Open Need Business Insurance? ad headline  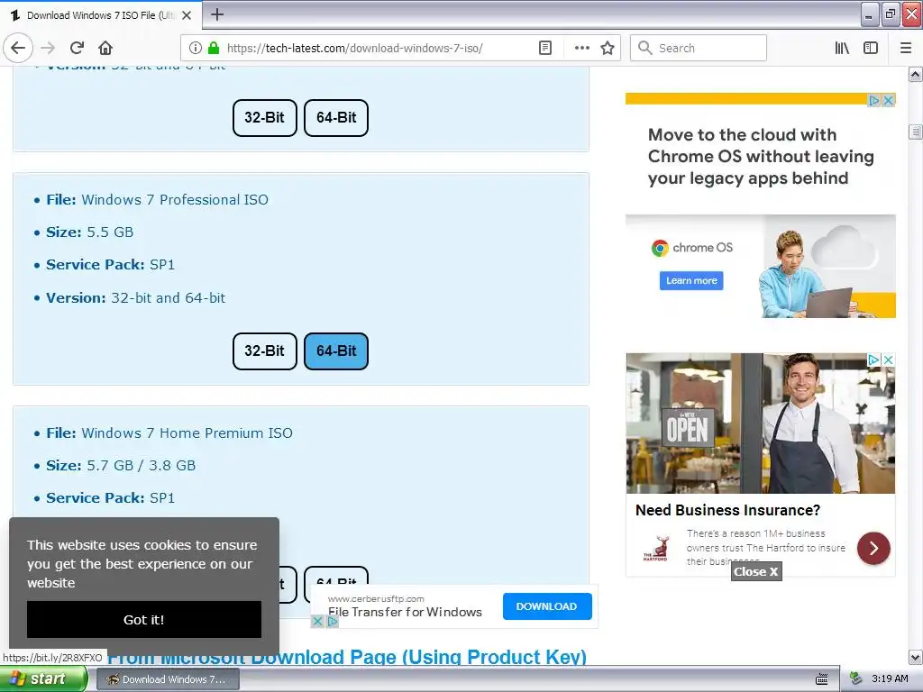tap(727, 510)
